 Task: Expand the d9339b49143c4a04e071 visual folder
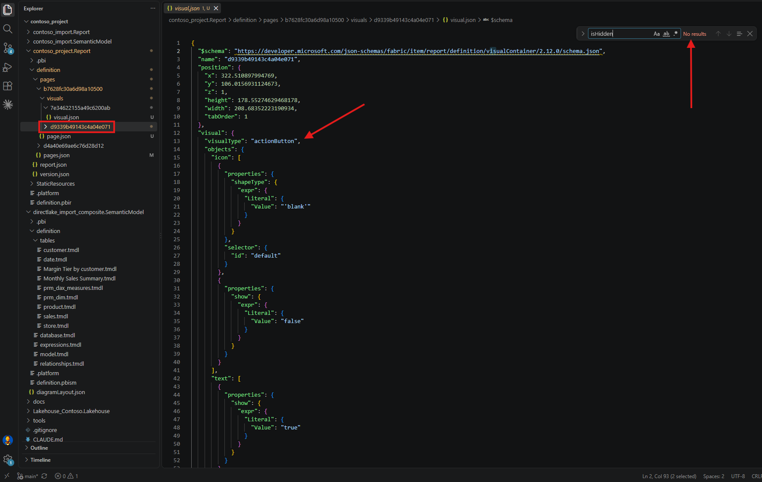[x=80, y=127]
